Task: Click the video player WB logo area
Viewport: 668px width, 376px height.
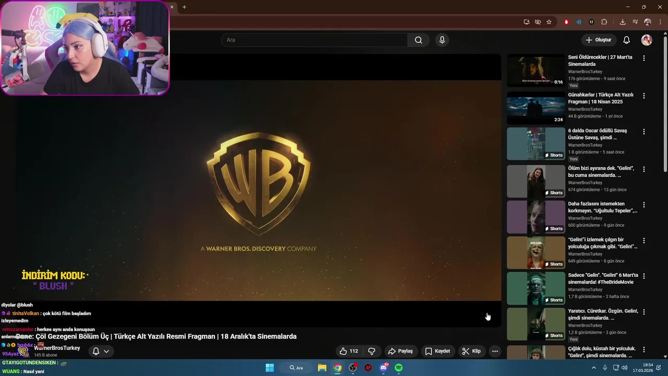Action: (259, 183)
